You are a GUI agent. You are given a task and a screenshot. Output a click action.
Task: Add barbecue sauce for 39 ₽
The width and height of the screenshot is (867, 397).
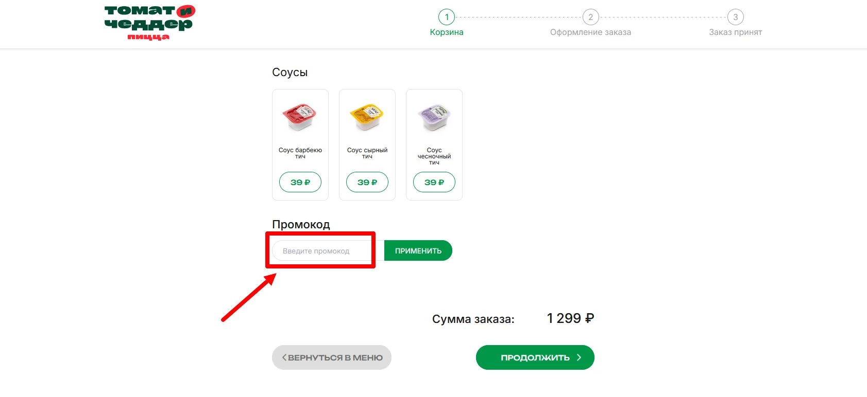(x=300, y=182)
